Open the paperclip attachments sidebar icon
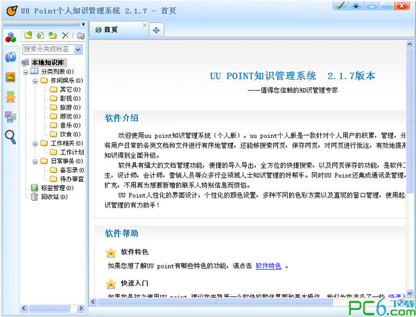This screenshot has height=317, width=416. (x=10, y=57)
